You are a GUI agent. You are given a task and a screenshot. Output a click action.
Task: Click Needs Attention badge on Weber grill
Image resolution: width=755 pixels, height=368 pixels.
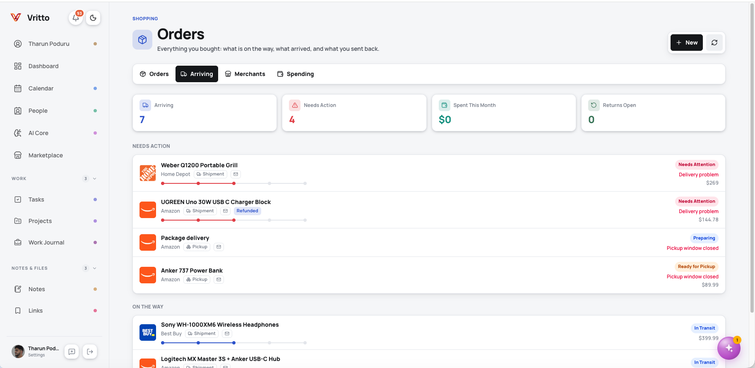pyautogui.click(x=697, y=164)
